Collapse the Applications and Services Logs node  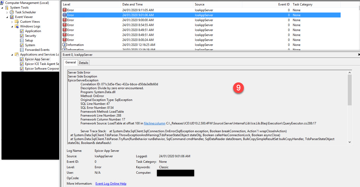point(12,55)
